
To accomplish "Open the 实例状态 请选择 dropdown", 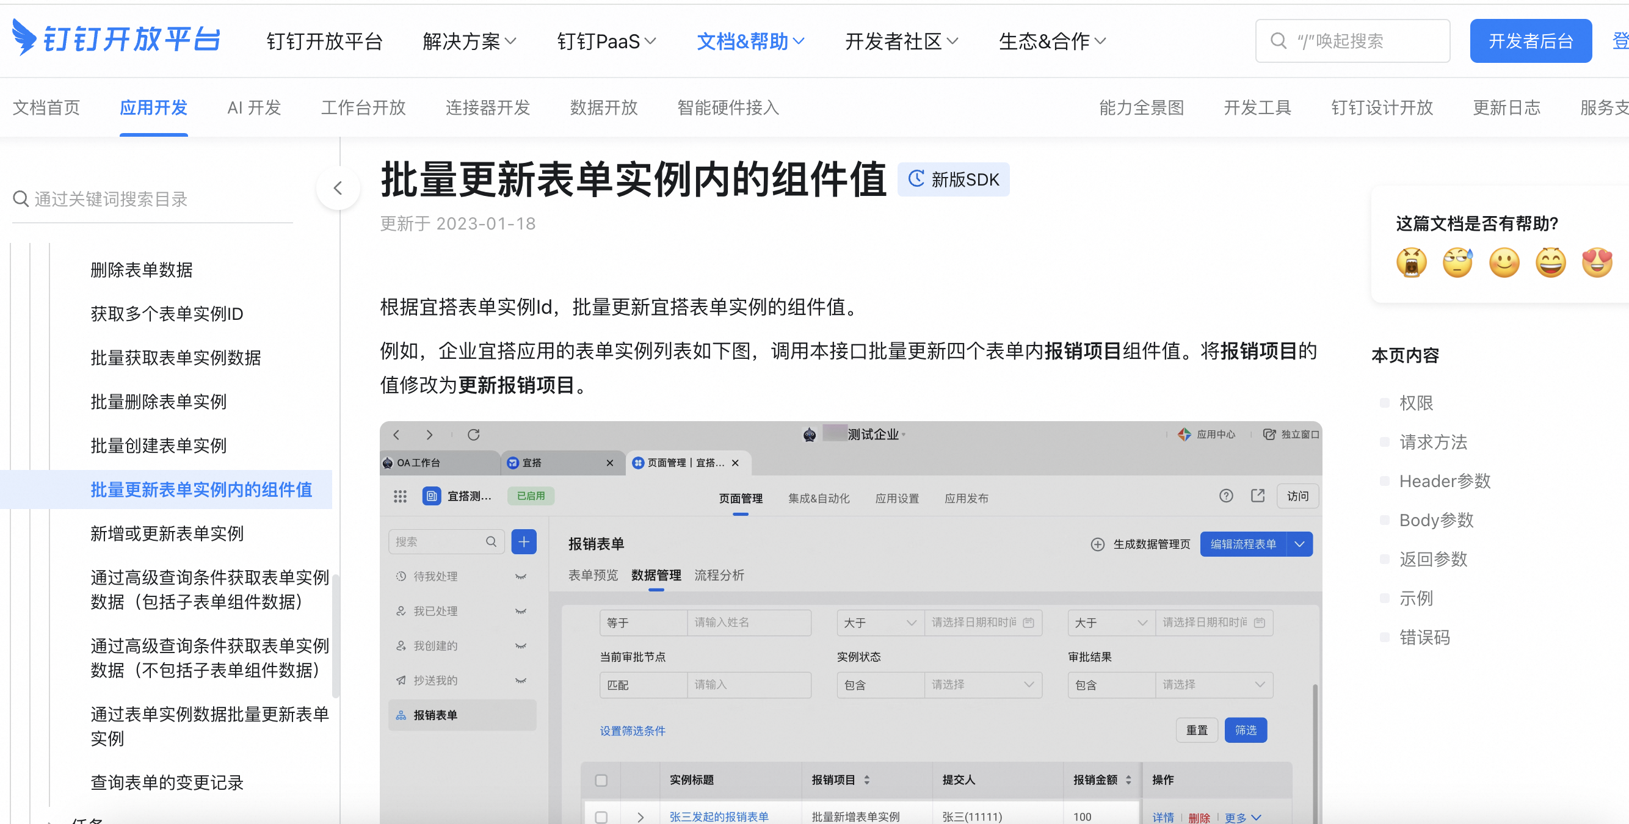I will click(983, 685).
